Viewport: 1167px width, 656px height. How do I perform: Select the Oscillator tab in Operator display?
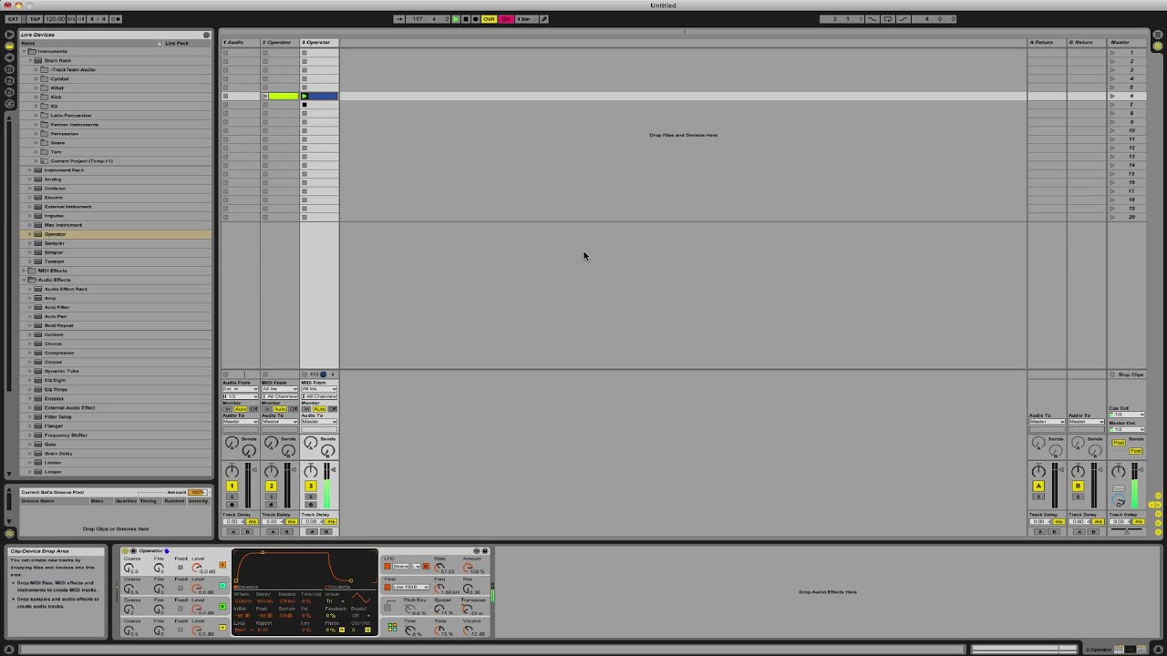point(337,587)
